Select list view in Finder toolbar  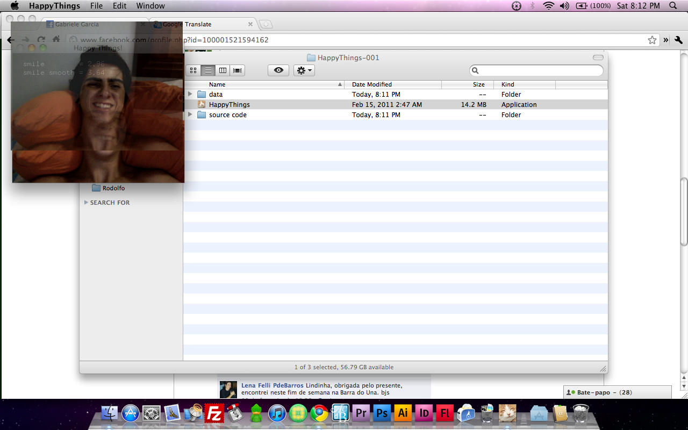point(208,70)
